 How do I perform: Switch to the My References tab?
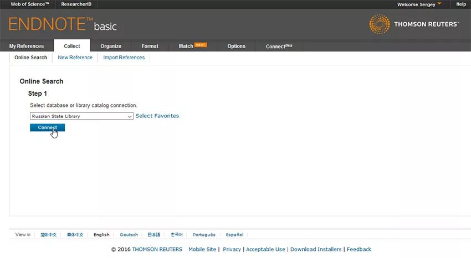click(x=27, y=46)
